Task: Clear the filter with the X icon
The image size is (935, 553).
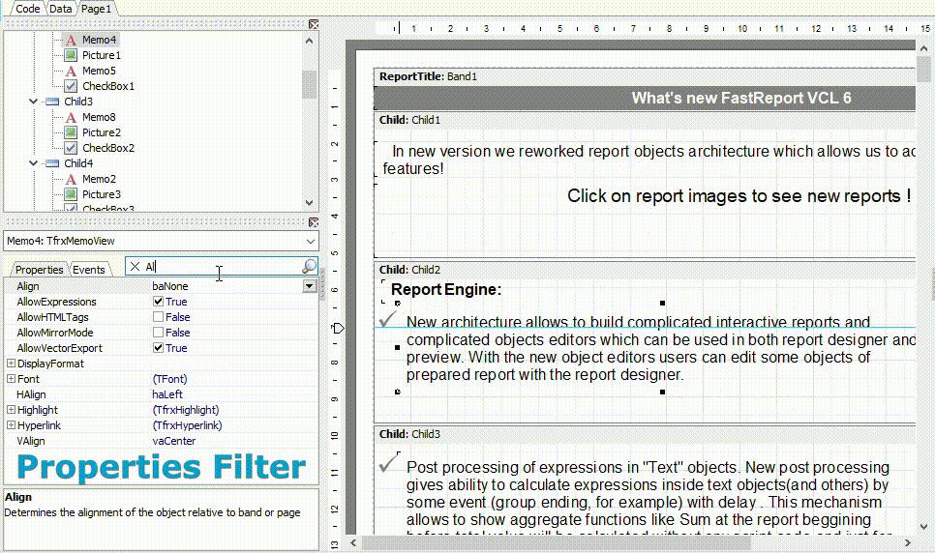Action: point(136,267)
